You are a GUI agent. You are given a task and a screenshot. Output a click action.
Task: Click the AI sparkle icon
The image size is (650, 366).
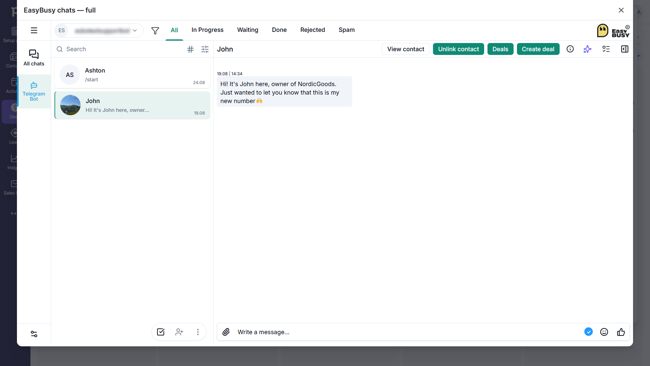[x=587, y=49]
